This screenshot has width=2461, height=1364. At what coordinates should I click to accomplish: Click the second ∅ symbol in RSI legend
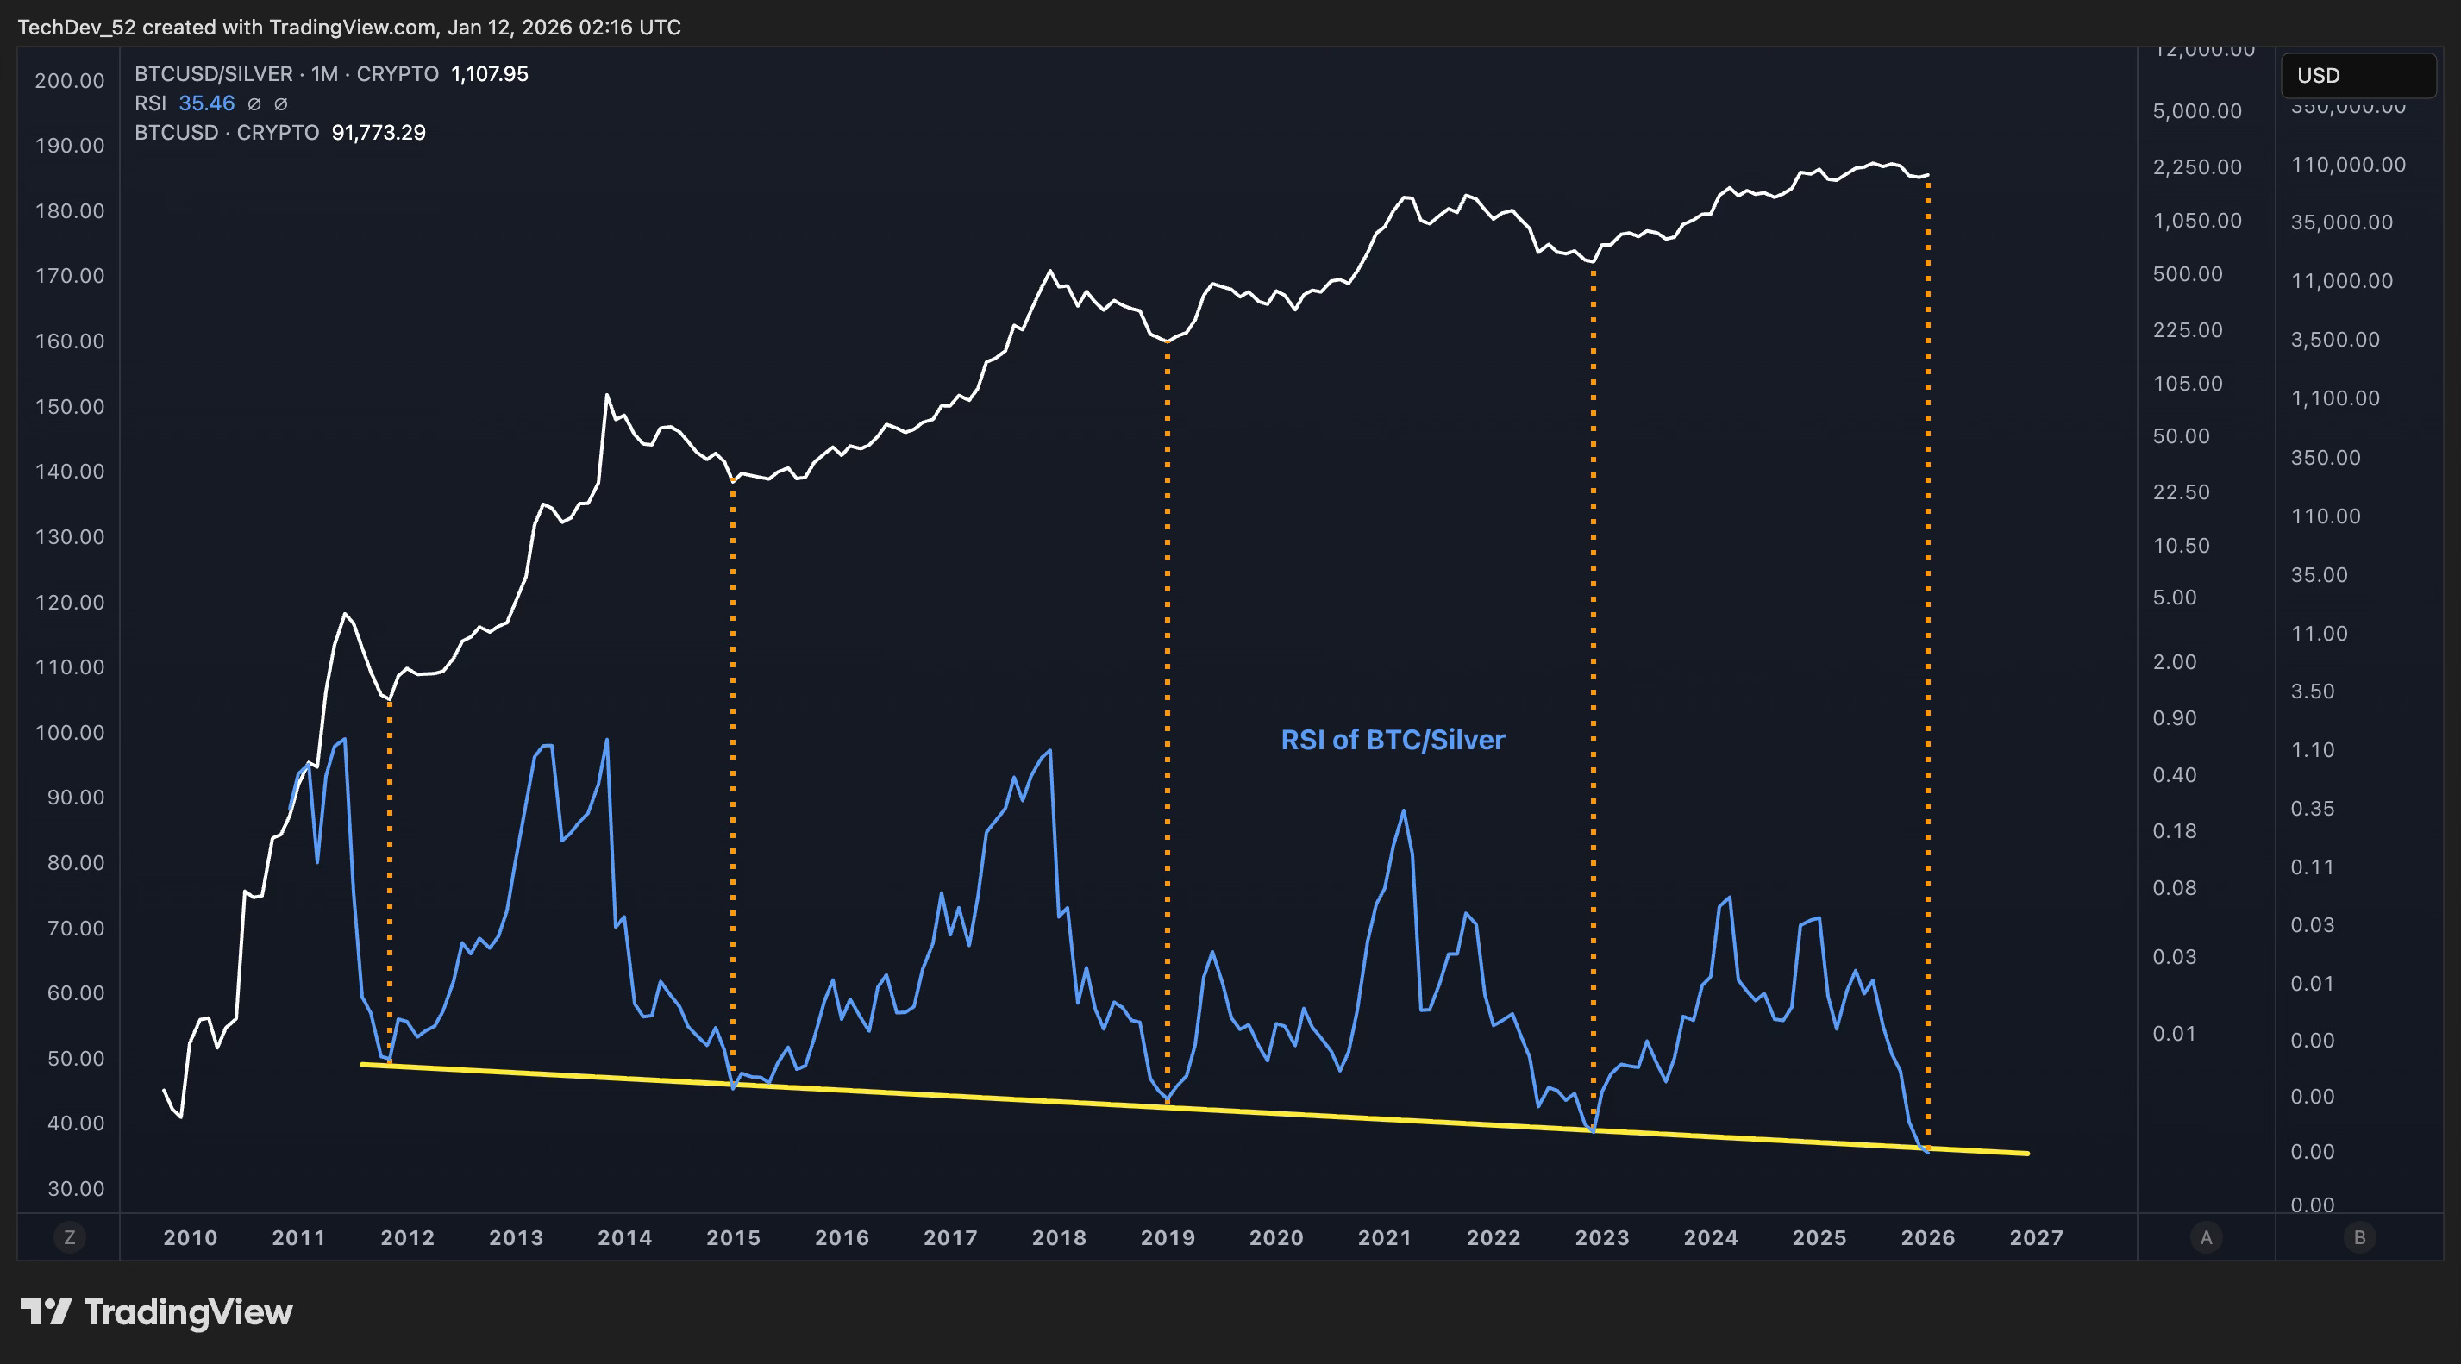tap(281, 104)
